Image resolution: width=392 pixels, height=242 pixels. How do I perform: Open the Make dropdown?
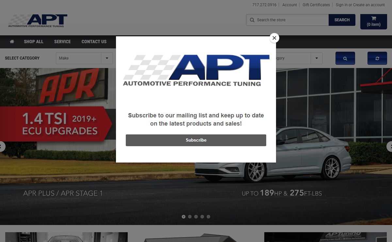pyautogui.click(x=84, y=58)
